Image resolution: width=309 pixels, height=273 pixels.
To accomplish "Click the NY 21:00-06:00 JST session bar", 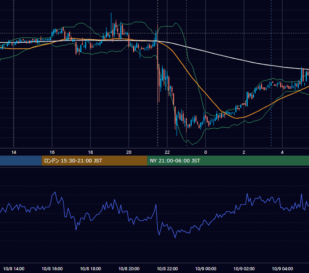I will (x=228, y=161).
